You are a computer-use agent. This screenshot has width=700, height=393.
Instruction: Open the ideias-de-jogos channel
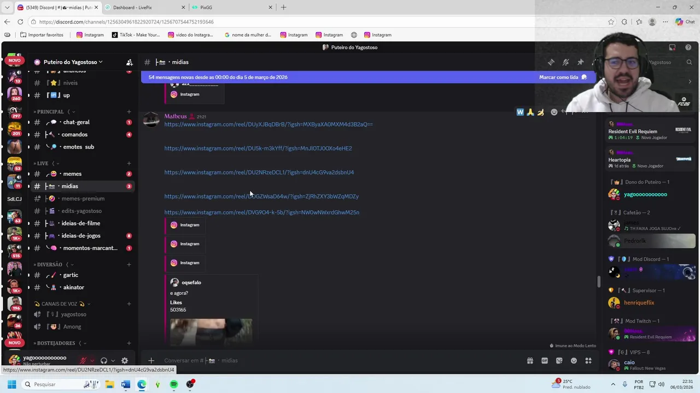click(82, 236)
